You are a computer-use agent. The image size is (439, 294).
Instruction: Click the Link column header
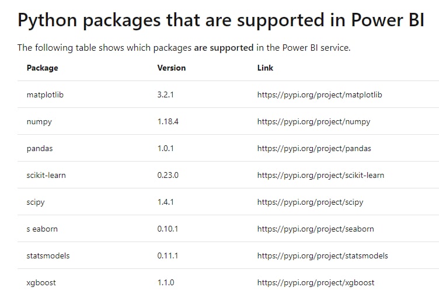coord(265,68)
